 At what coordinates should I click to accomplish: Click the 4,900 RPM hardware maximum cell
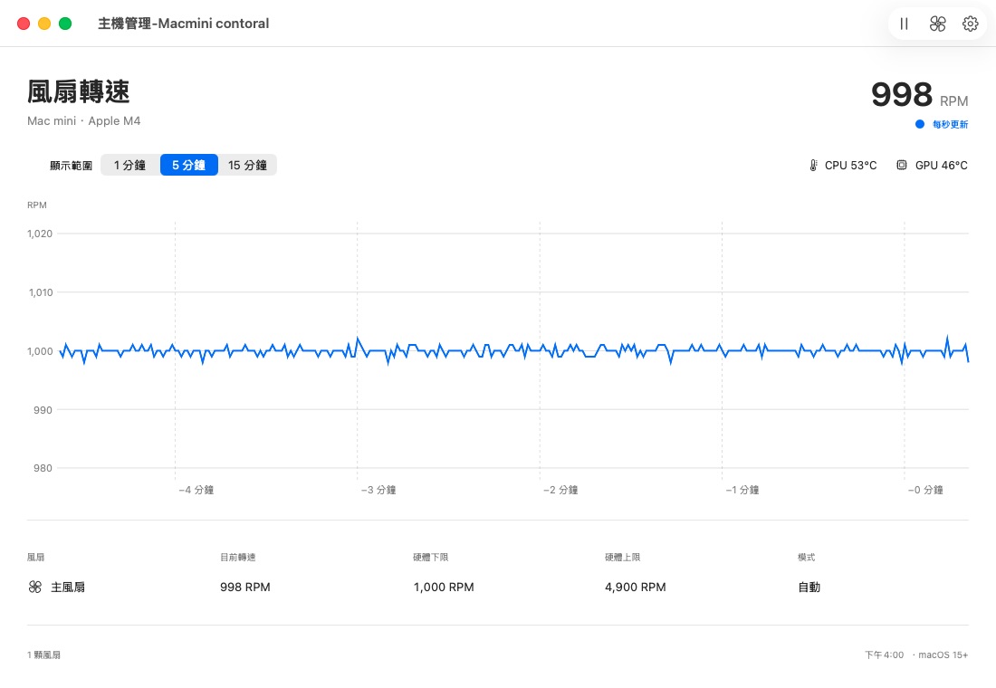pyautogui.click(x=636, y=587)
